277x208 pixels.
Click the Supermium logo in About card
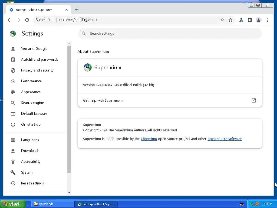click(87, 67)
